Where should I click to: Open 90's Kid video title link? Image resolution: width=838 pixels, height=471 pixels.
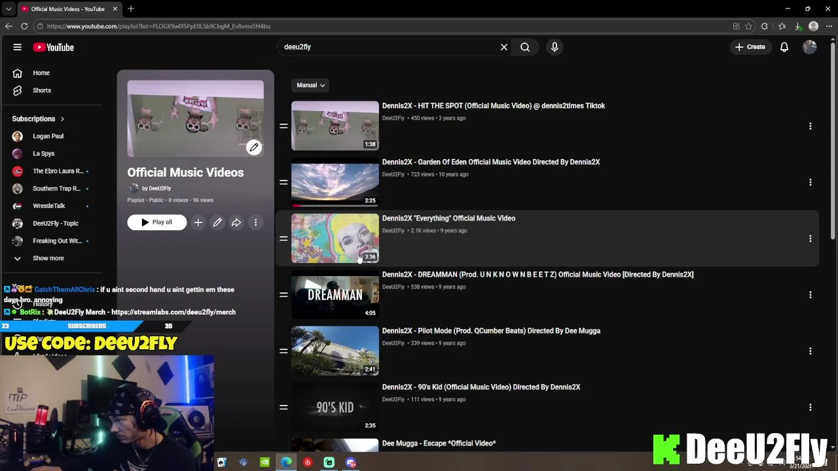click(x=481, y=387)
